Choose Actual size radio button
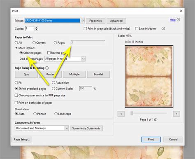195x159 pixels. tap(53, 82)
